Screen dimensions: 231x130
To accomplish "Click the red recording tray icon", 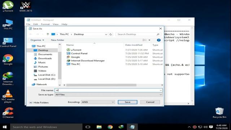I will pos(195,127).
